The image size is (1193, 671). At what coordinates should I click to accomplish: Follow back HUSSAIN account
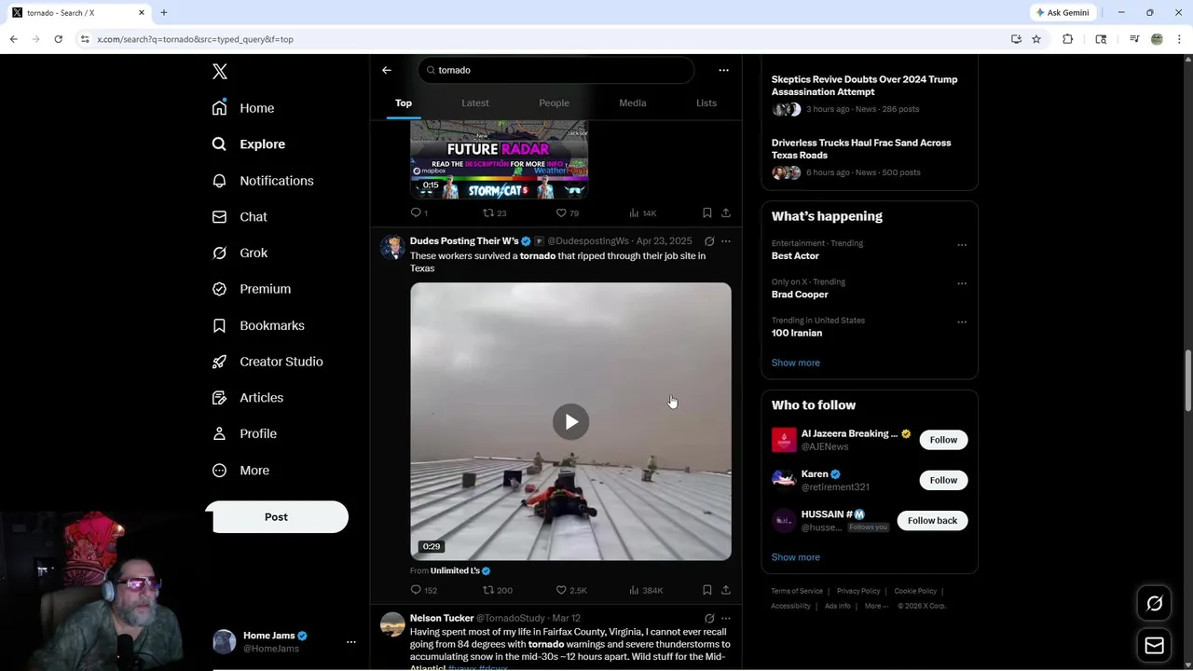[932, 520]
